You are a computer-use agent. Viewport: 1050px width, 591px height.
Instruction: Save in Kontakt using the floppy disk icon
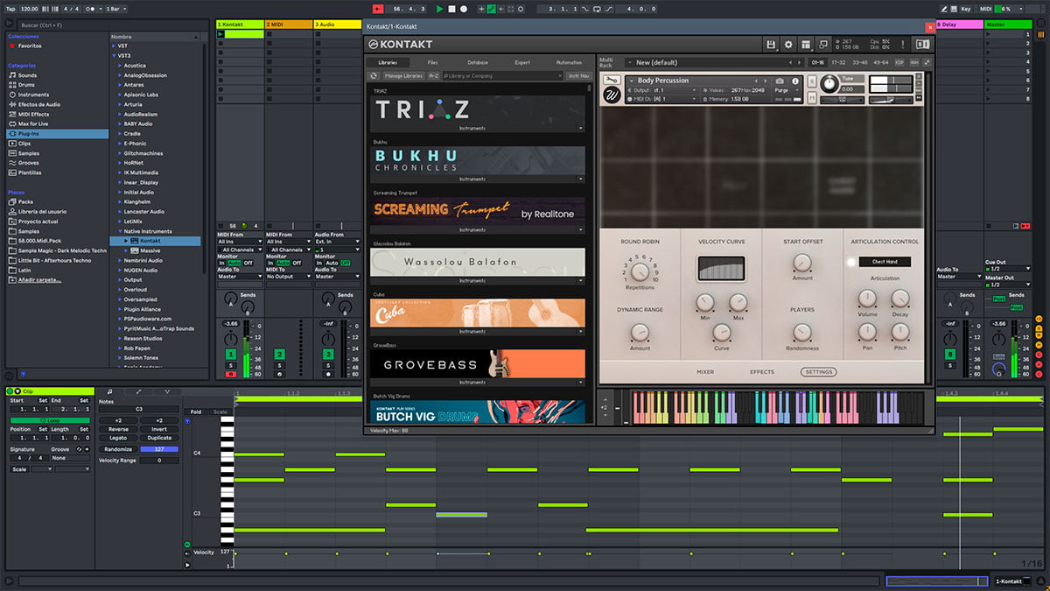771,44
